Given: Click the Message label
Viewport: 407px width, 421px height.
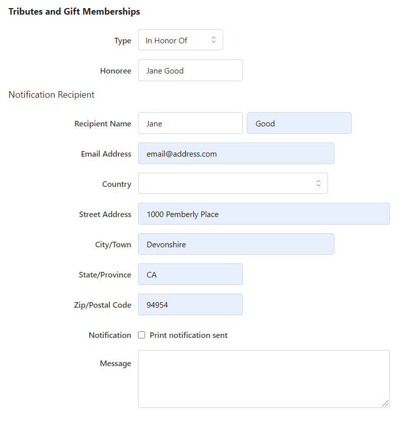Looking at the screenshot, I should pos(115,364).
